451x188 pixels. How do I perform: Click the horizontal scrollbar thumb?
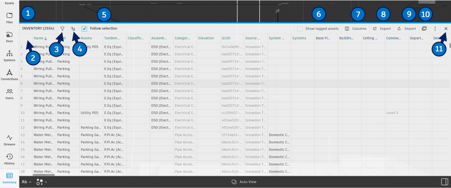point(44,175)
